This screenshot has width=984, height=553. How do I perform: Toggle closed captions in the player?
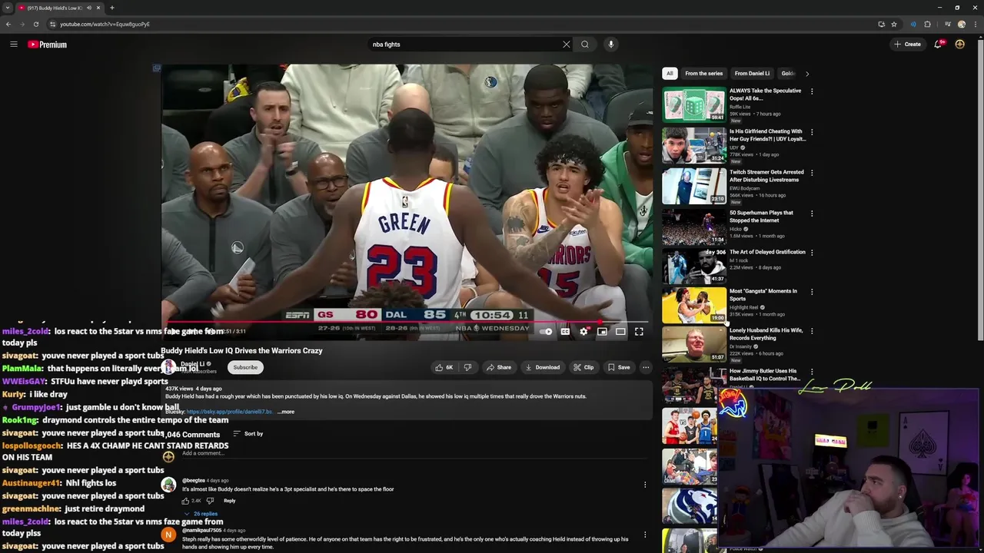click(565, 332)
